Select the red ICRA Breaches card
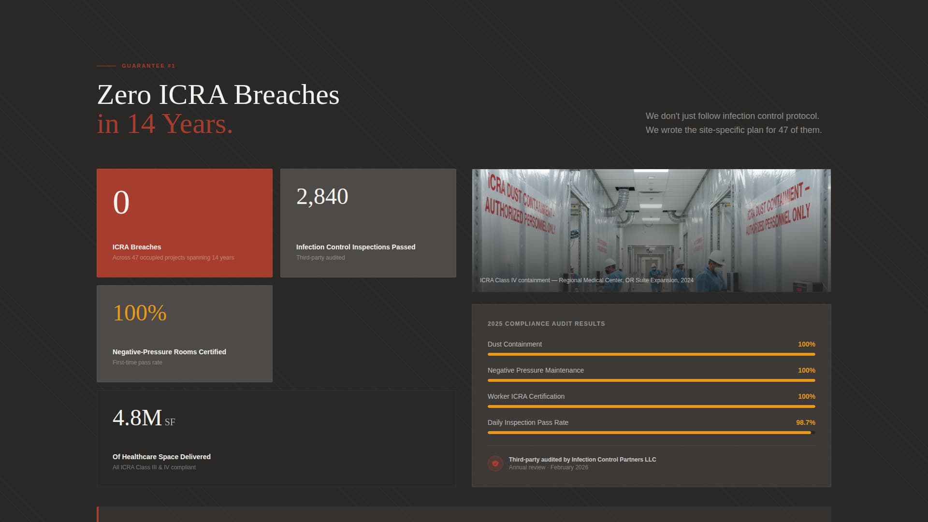Screen dimensions: 928x522 tap(185, 223)
